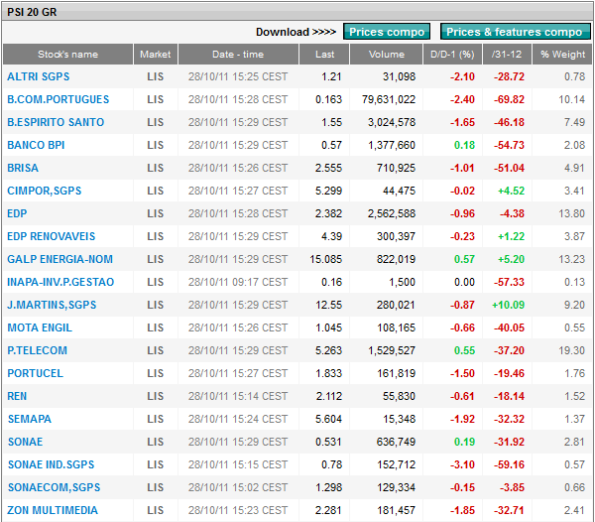
Task: Select the year change +10.09
Action: (x=508, y=305)
